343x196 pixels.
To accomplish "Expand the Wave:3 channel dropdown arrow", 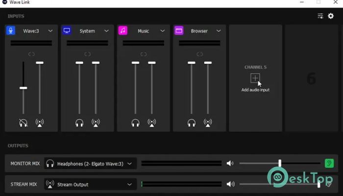I will [50, 31].
